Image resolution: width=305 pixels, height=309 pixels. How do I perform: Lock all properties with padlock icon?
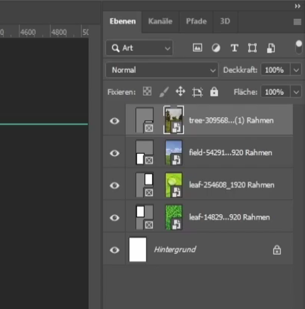[x=214, y=92]
